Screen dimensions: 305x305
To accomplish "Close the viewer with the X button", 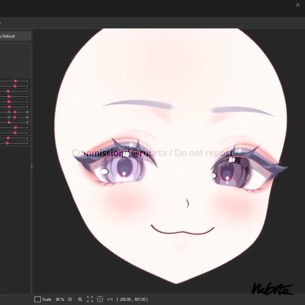I will tap(298, 5).
